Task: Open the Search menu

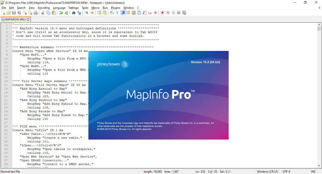Action: click(21, 8)
